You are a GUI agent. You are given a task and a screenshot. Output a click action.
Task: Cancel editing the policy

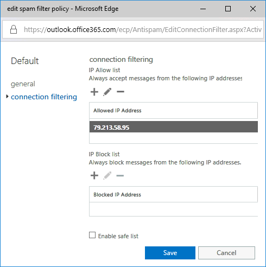226,253
